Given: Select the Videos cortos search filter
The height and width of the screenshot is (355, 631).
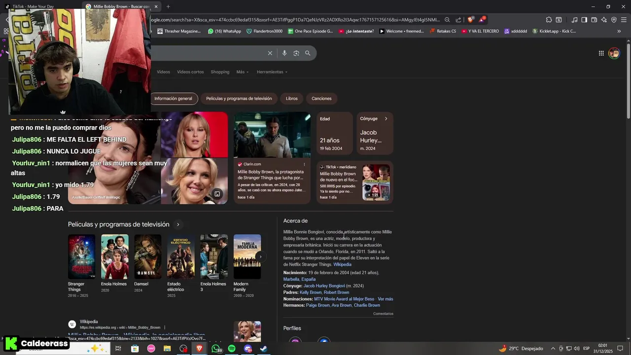Looking at the screenshot, I should pyautogui.click(x=190, y=72).
